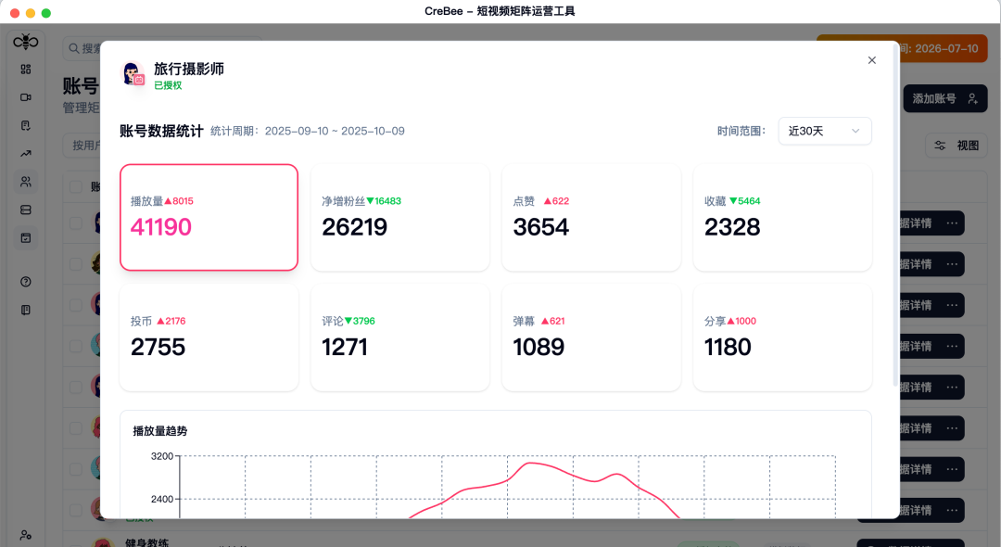Open the dashboard grid icon in sidebar
Viewport: 1001px width, 547px height.
tap(26, 70)
